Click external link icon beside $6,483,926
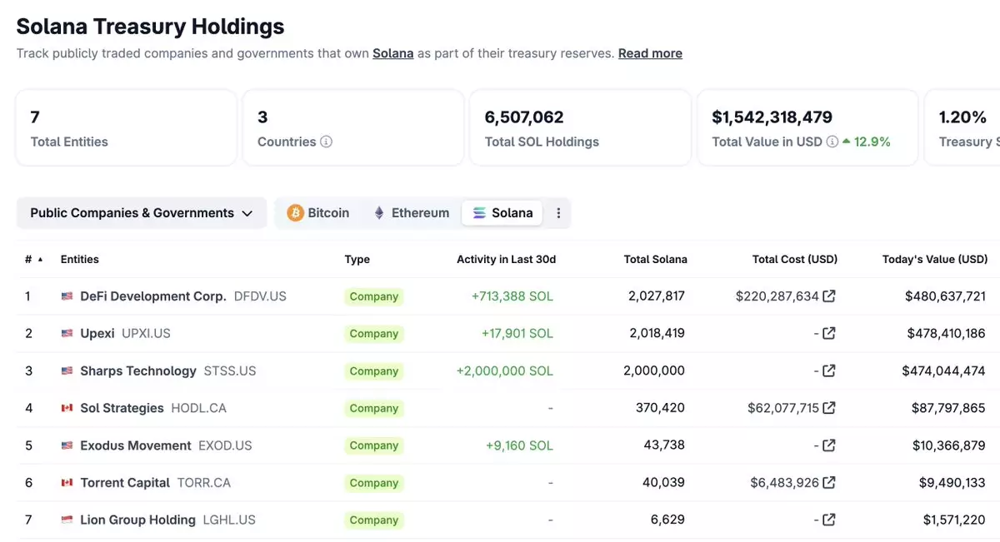Screen dimensions: 1000x542 point(829,483)
